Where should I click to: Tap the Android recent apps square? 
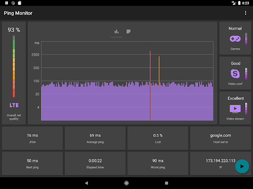(167, 183)
